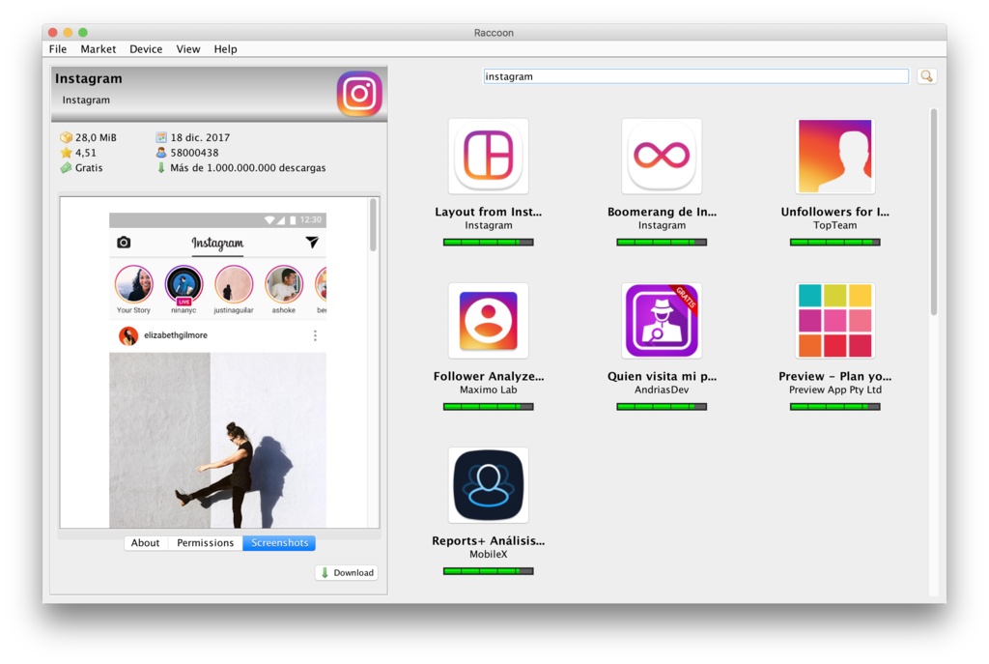989x664 pixels.
Task: Click the calendar icon beside 18 dic. 2017
Action: click(161, 137)
